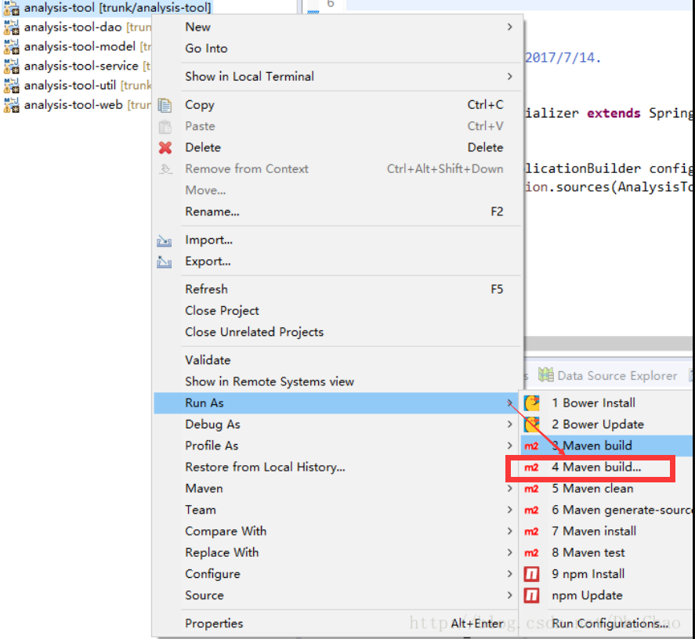
Task: Expand the Configure submenu arrow
Action: 510,574
